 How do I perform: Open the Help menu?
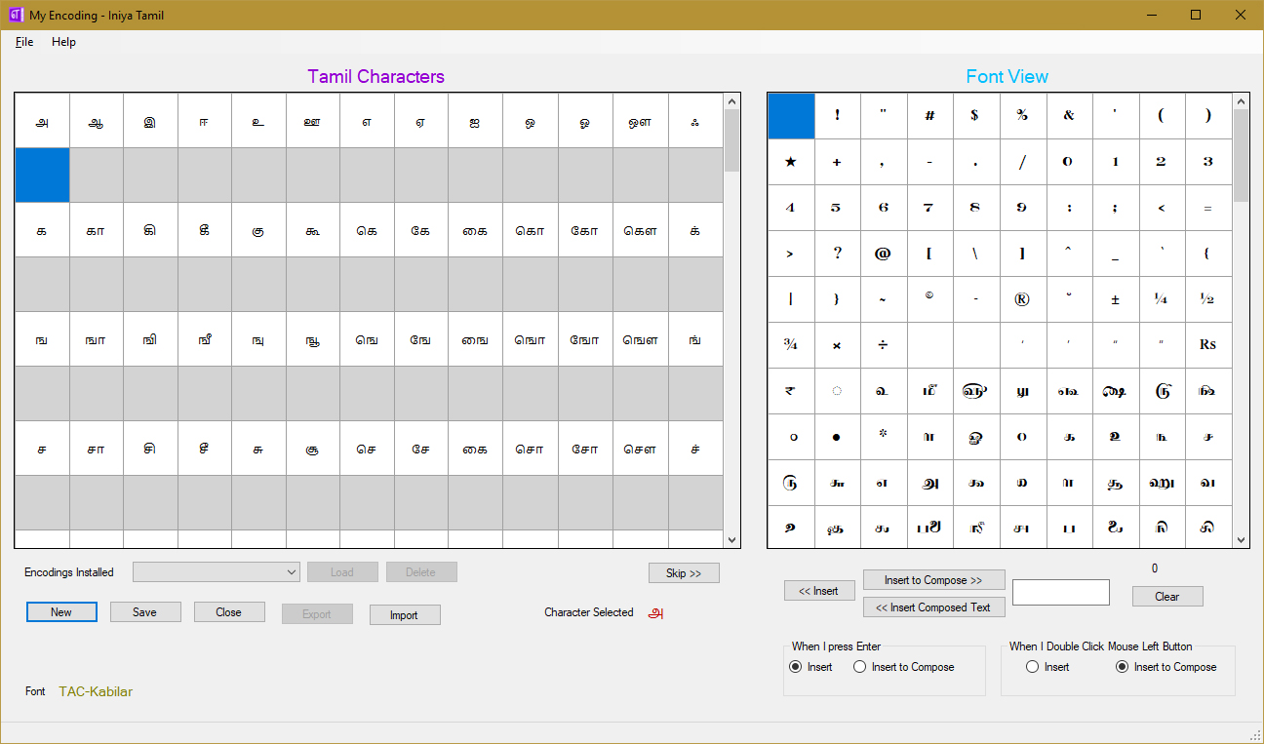[x=63, y=42]
